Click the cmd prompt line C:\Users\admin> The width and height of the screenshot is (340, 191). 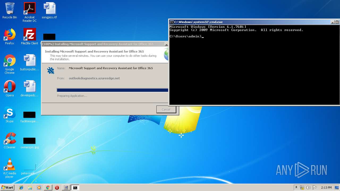(x=185, y=36)
